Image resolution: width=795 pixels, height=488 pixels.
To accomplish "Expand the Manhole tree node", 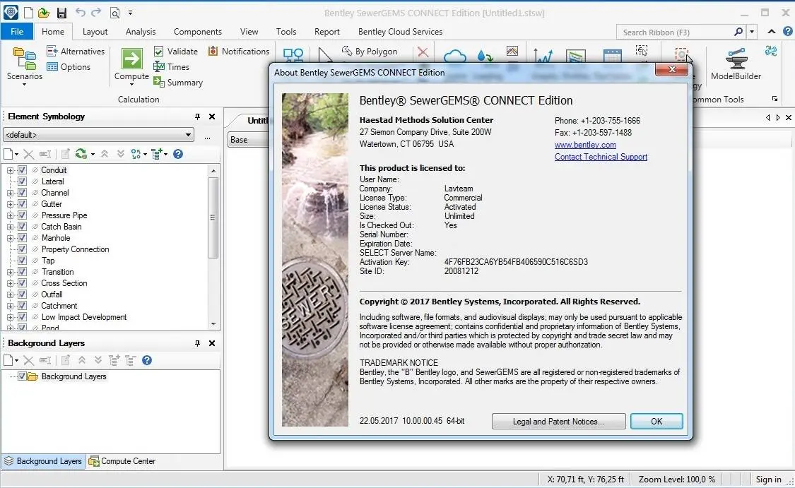I will 10,238.
